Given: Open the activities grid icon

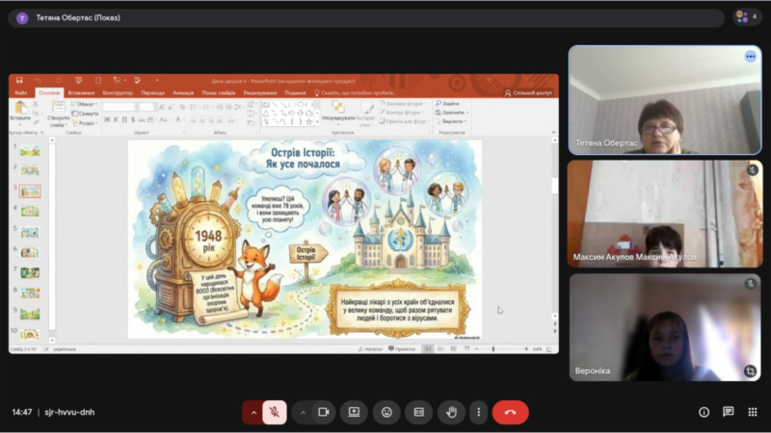Looking at the screenshot, I should 752,412.
